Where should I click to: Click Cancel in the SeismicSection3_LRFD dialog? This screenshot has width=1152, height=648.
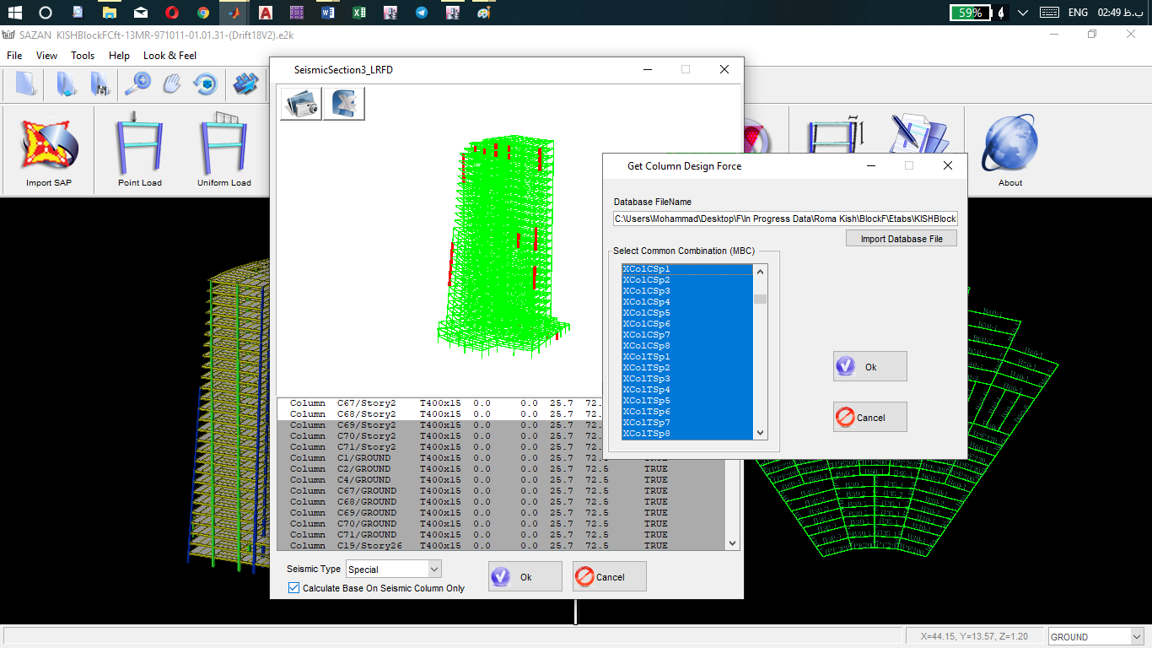tap(609, 577)
